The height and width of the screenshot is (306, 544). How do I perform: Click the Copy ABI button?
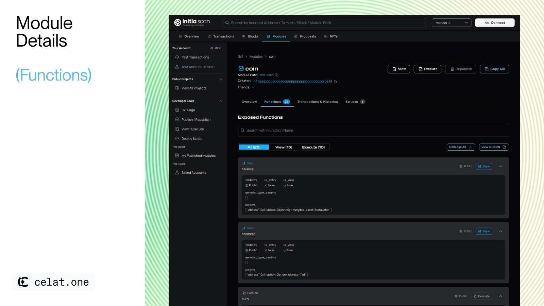[x=494, y=69]
